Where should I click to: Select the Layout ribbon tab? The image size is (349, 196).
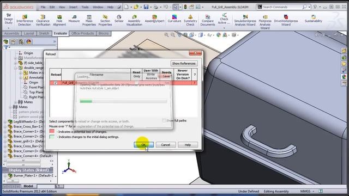point(29,34)
